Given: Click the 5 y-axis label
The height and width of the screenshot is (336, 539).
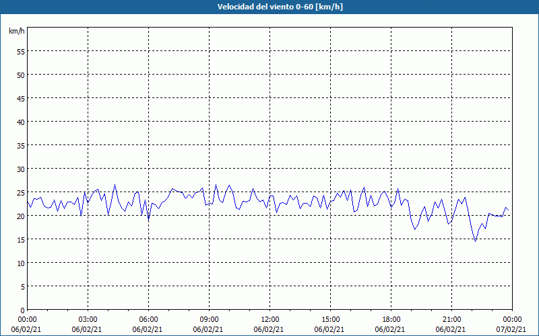Looking at the screenshot, I should [x=23, y=287].
